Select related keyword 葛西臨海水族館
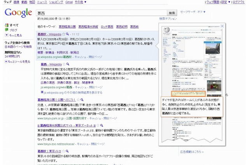Screen dimensions: 249x165 pos(88,27)
